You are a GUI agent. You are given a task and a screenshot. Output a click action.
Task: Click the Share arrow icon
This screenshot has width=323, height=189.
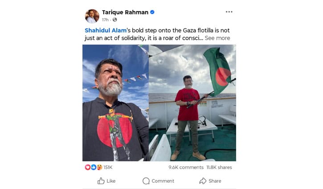[203, 181]
